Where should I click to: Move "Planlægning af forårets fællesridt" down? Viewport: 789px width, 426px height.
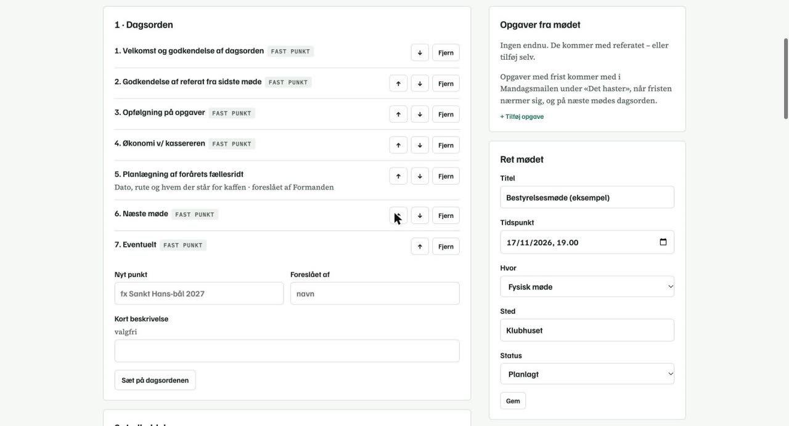point(420,176)
